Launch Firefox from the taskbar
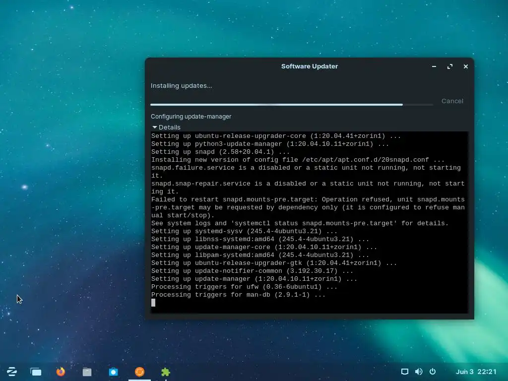Viewport: 508px width, 381px height. pyautogui.click(x=61, y=372)
